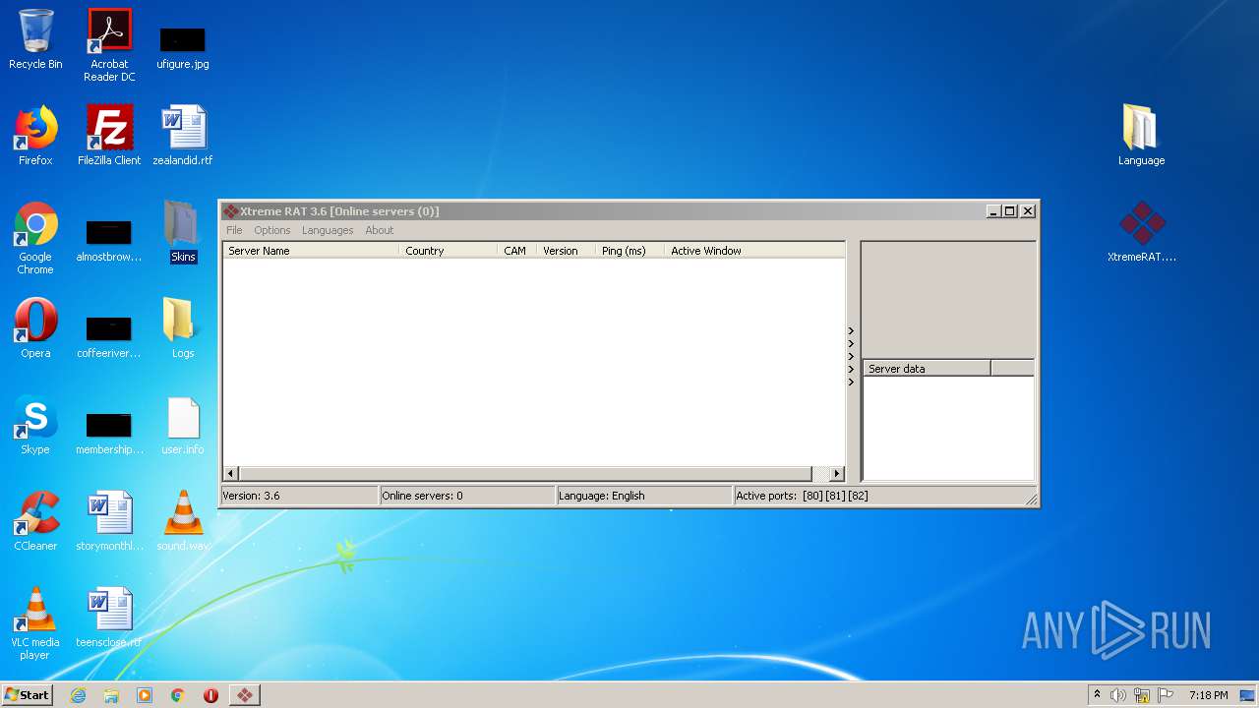The image size is (1259, 708).
Task: Select the sound.wav file icon
Action: pos(183,521)
